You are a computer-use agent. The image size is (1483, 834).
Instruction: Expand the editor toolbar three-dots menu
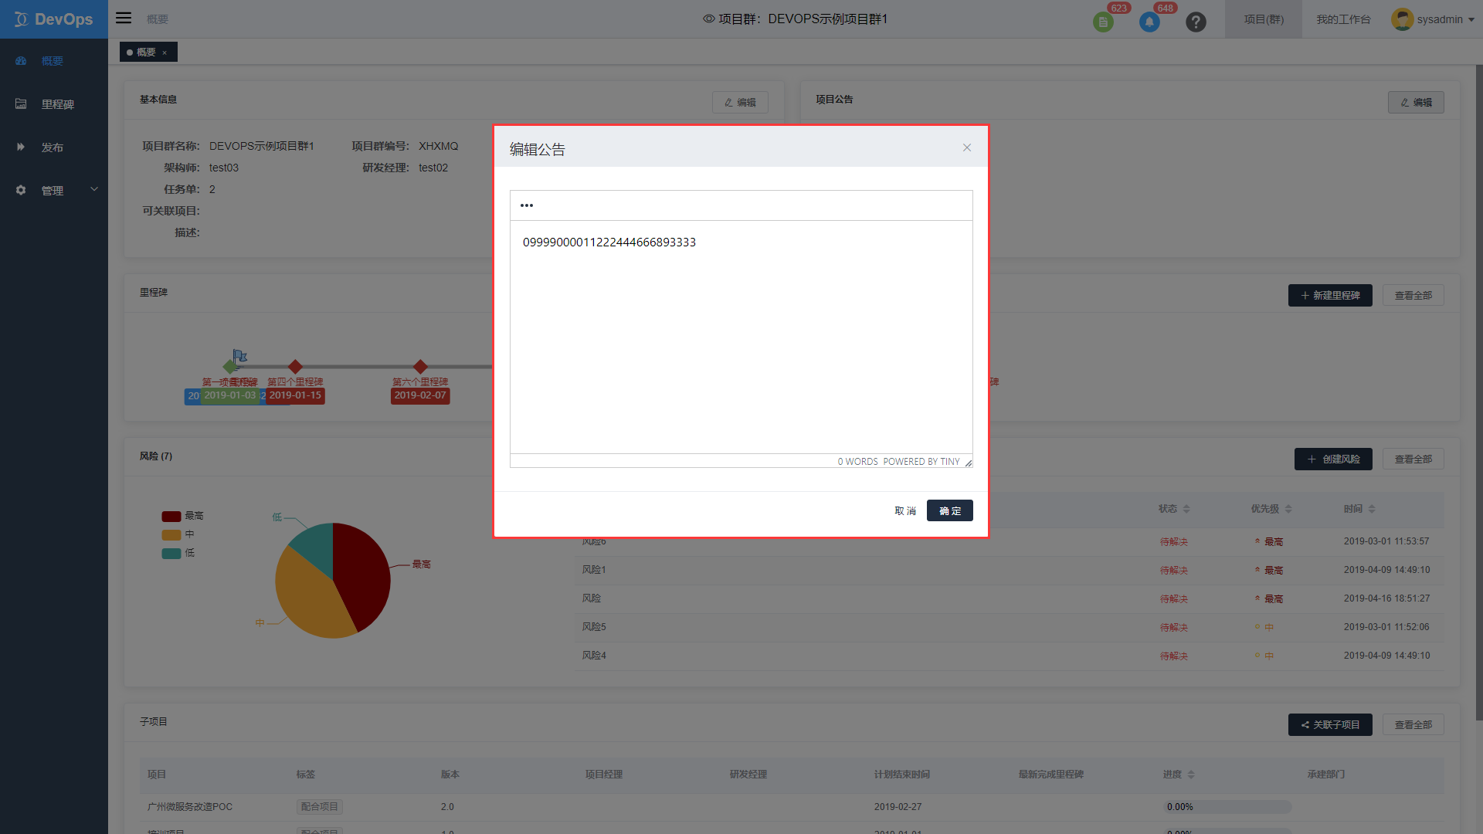pos(527,205)
